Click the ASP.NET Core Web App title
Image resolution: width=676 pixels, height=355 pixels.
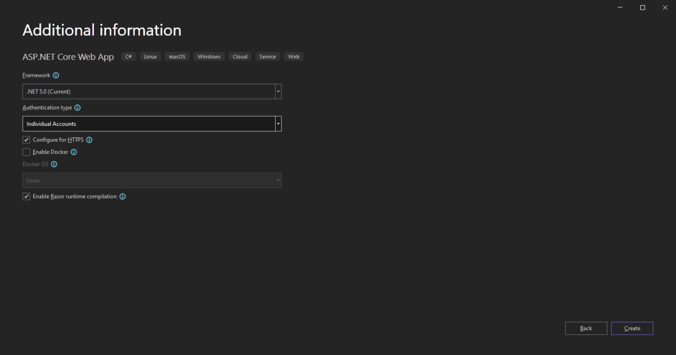point(68,57)
